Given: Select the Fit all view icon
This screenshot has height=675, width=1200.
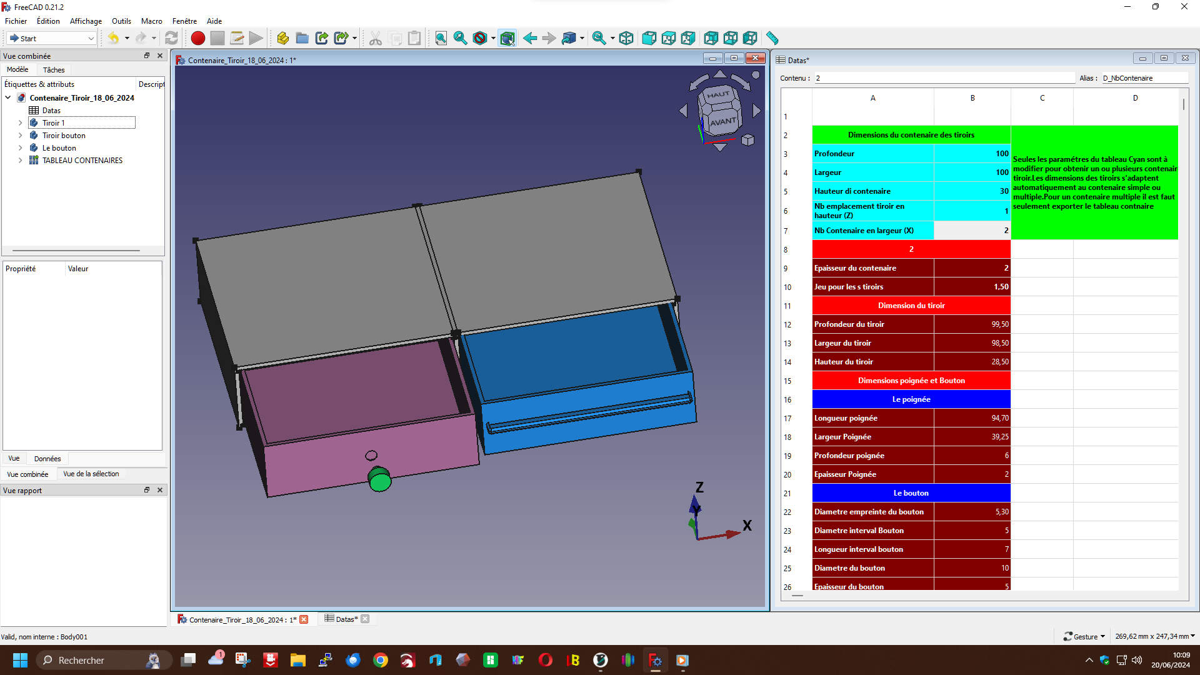Looking at the screenshot, I should (441, 38).
